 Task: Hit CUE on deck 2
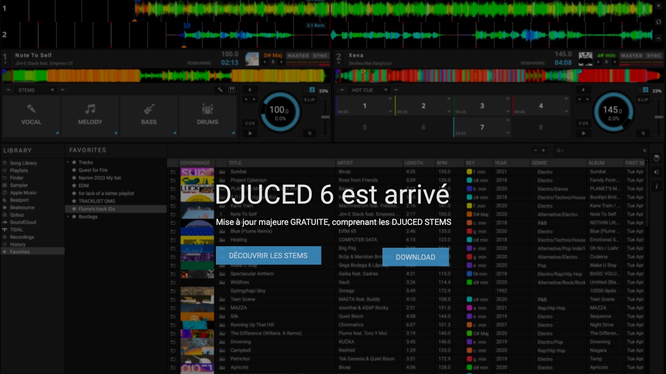click(584, 124)
